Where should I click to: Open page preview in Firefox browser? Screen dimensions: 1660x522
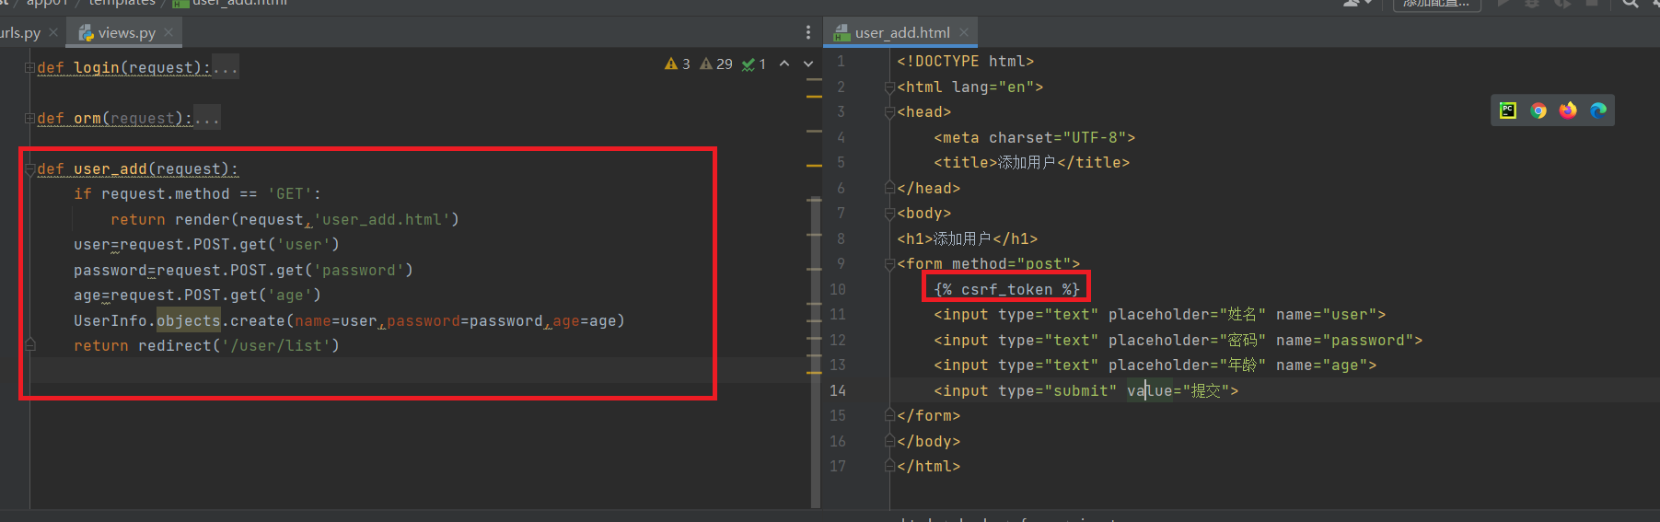click(1568, 110)
